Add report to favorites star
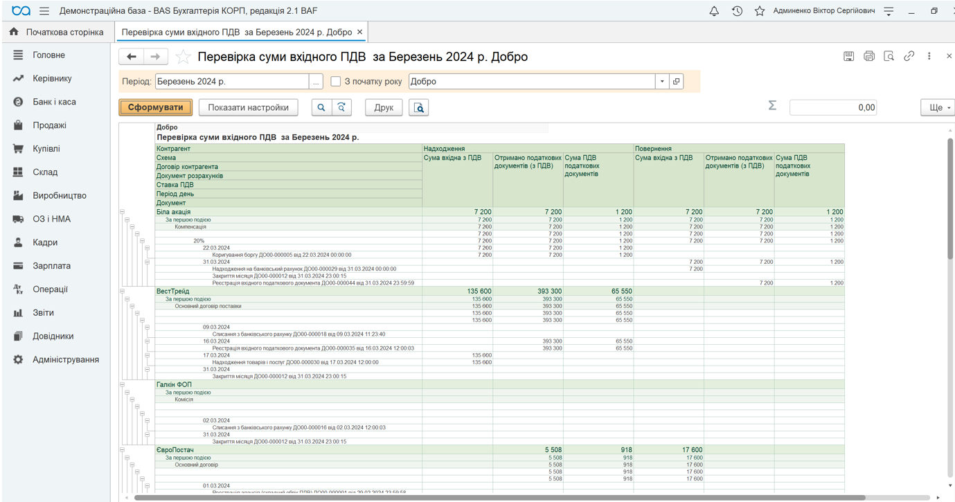The height and width of the screenshot is (502, 955). click(184, 57)
